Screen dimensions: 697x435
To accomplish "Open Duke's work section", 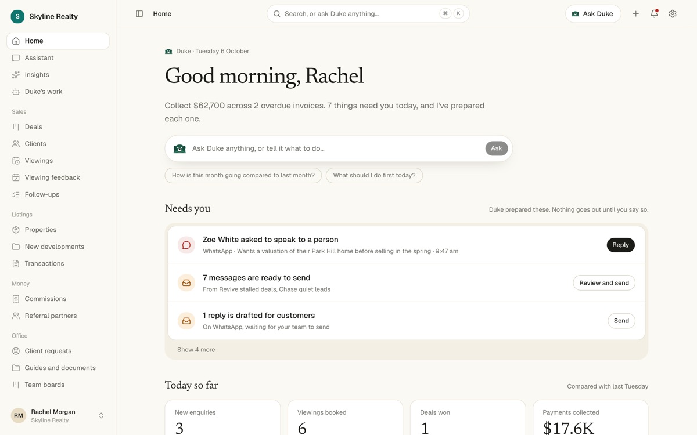I will [x=58, y=92].
